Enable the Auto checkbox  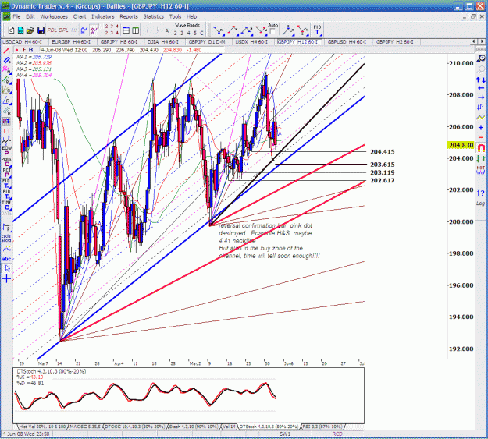(x=272, y=31)
